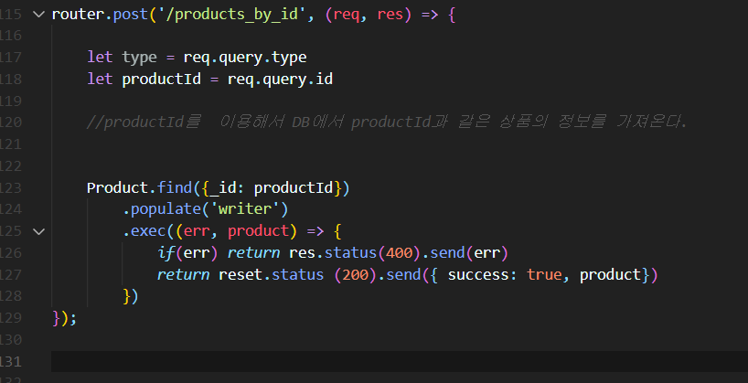Click the Korean comment about productId and DB
Viewport: 748px width, 383px height.
click(387, 122)
